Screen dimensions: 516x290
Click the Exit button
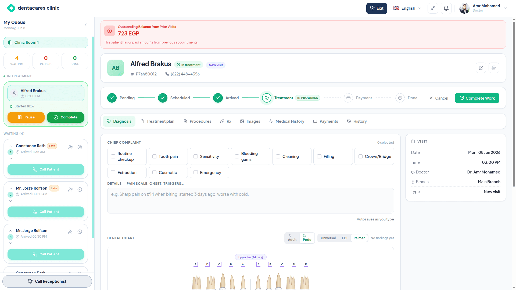(377, 8)
